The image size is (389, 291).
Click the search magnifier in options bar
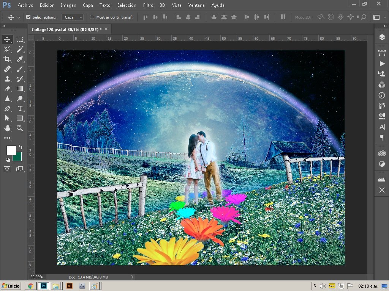tap(364, 17)
